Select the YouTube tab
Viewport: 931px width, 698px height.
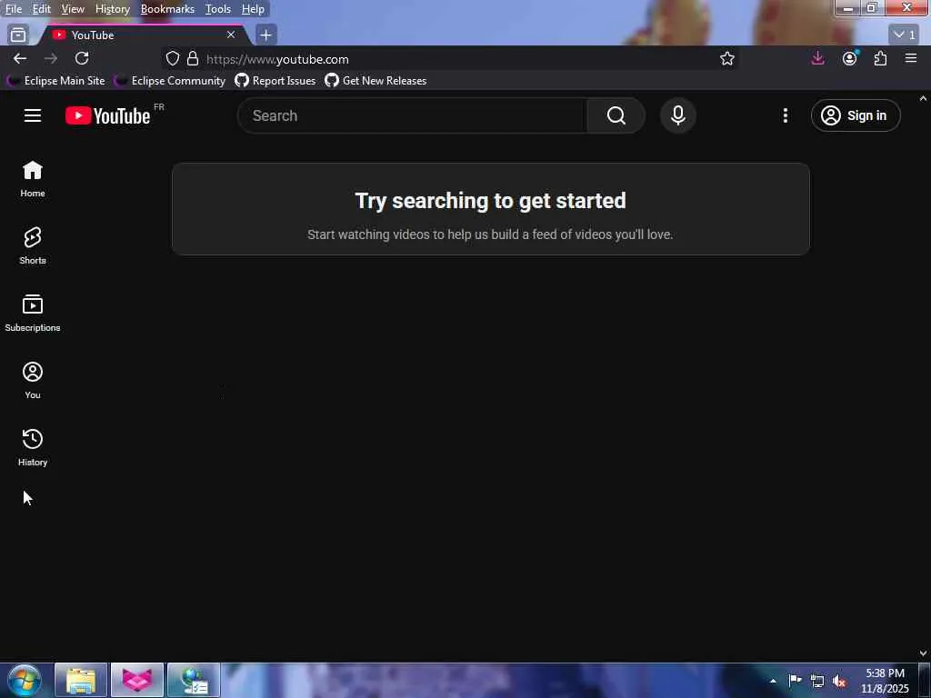coord(143,35)
